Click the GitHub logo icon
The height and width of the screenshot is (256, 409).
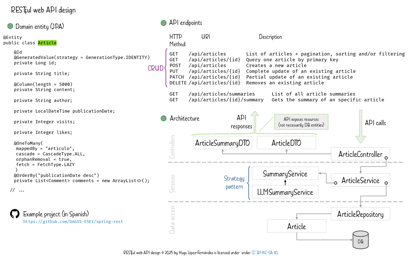click(14, 214)
